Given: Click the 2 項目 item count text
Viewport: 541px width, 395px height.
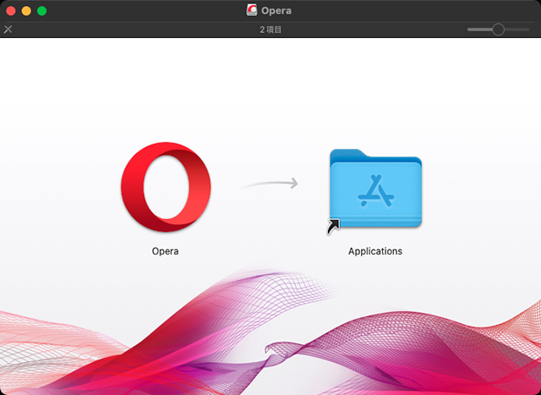Looking at the screenshot, I should 270,30.
